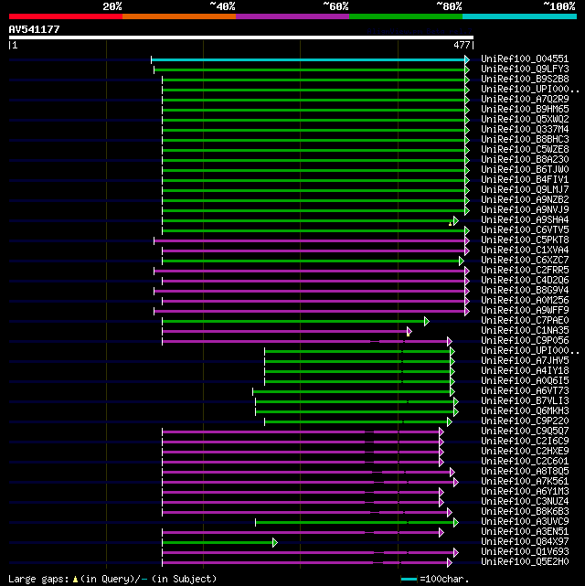Click the UniRef100_C2C601 label
The width and height of the screenshot is (585, 586).
[x=525, y=462]
